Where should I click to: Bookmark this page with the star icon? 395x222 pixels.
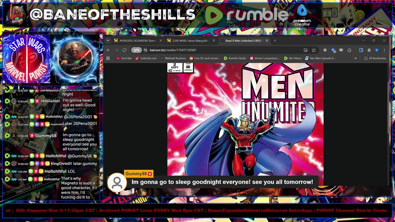point(314,50)
